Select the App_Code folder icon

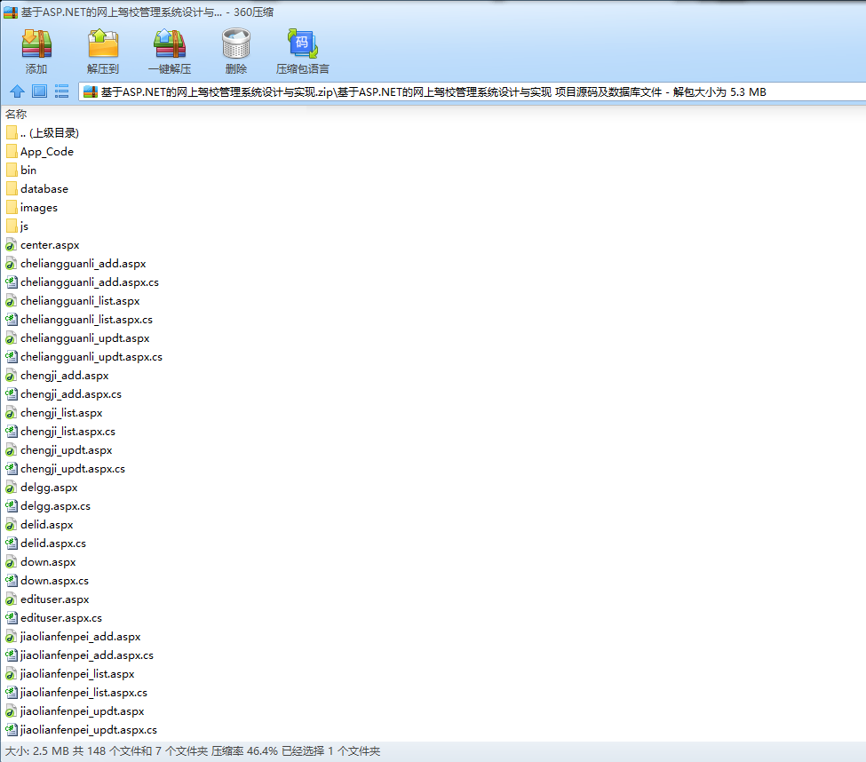[12, 152]
